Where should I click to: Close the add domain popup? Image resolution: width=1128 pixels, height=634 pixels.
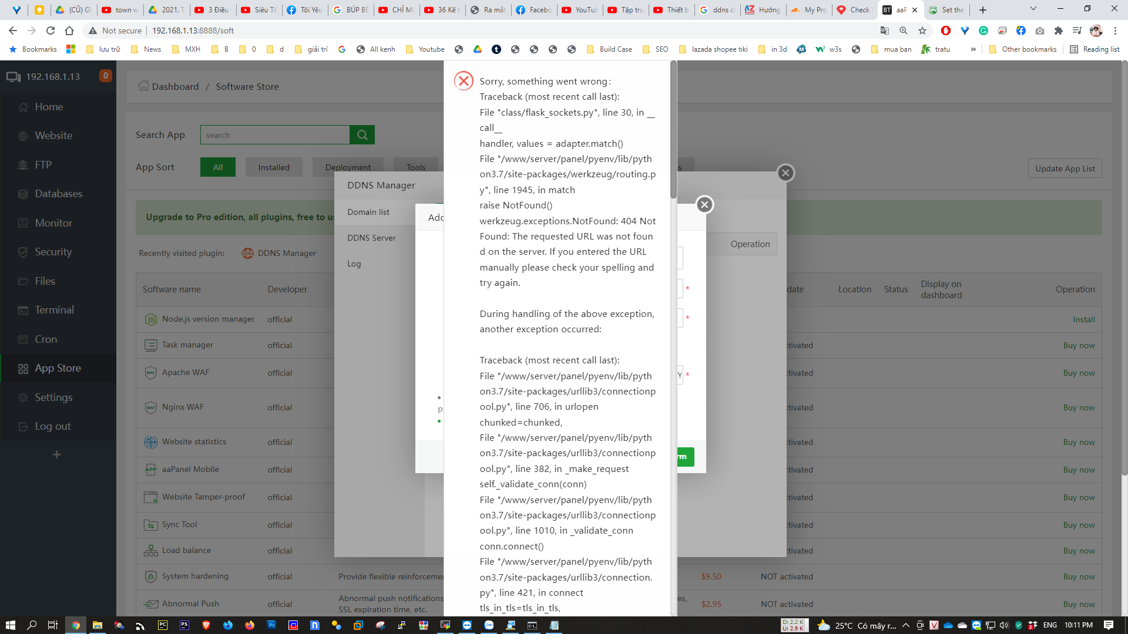pyautogui.click(x=704, y=205)
